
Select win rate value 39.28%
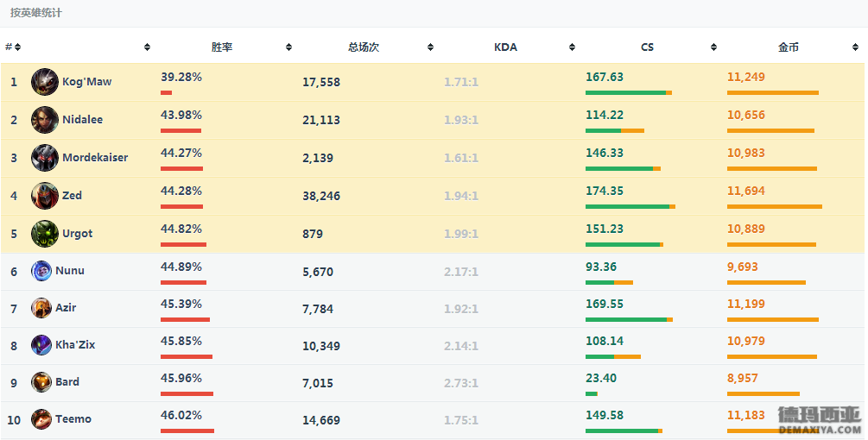point(181,77)
